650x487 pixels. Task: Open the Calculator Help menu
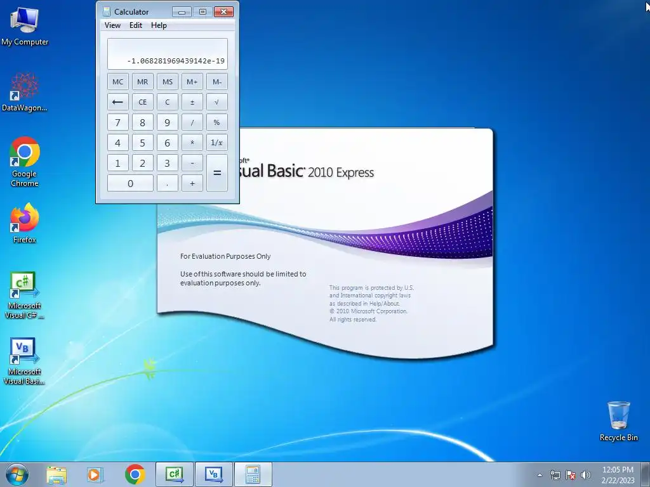(159, 25)
